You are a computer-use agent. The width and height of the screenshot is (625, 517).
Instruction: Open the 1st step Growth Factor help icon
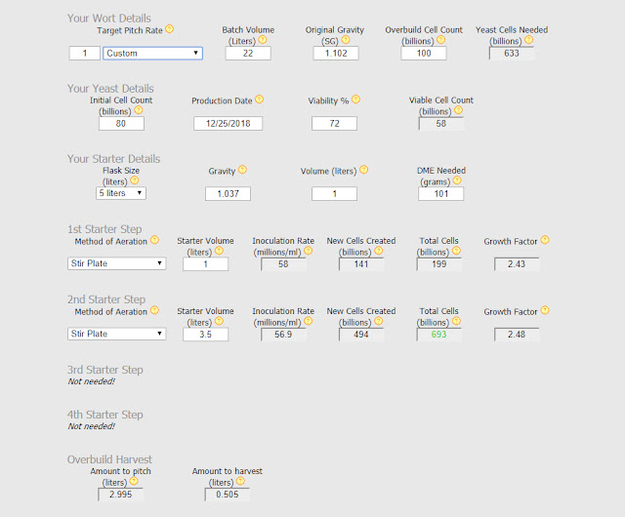coord(545,240)
